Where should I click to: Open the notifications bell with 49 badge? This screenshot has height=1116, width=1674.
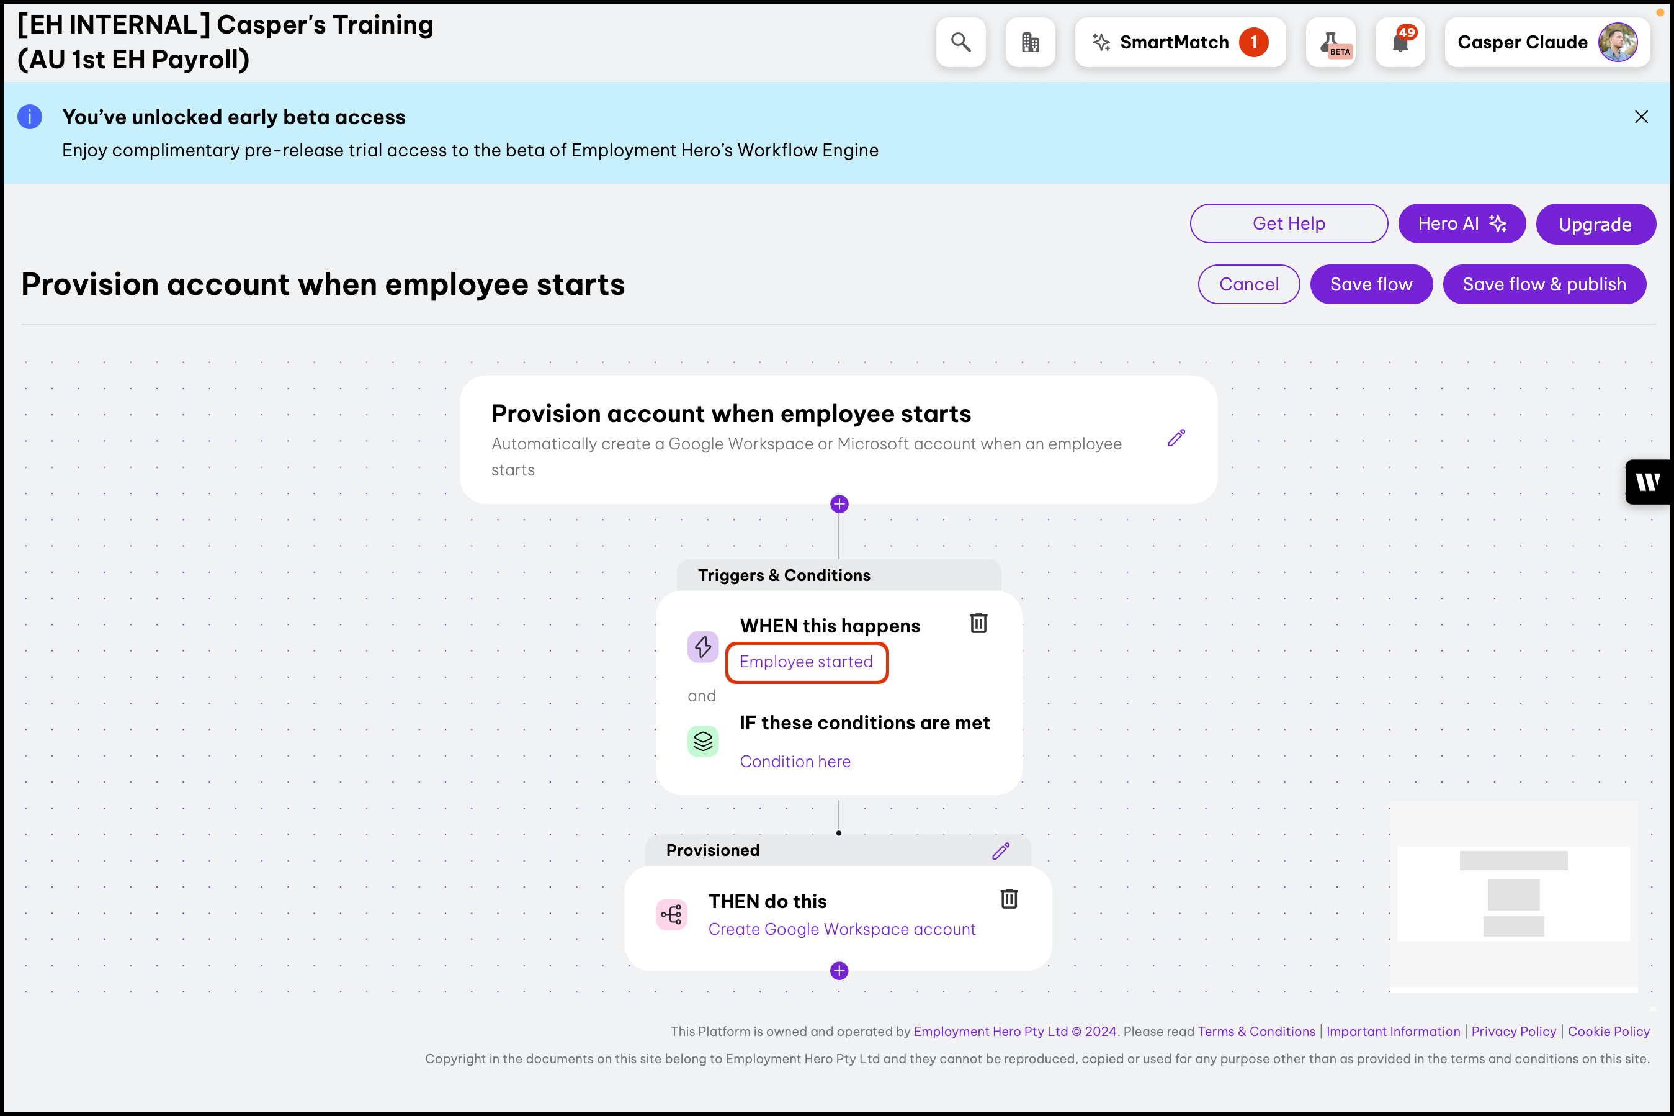(x=1399, y=43)
